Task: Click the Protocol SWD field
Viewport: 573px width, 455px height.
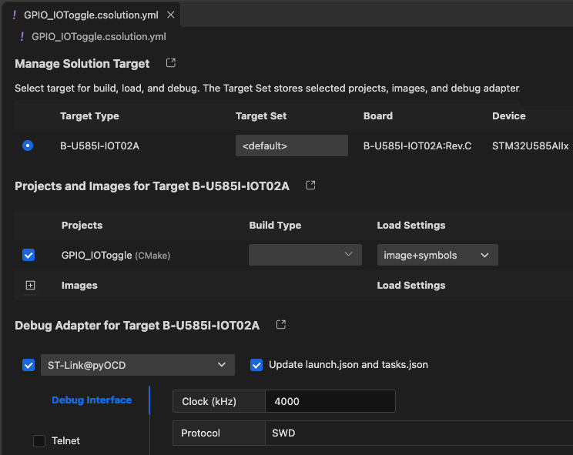Action: tap(419, 433)
